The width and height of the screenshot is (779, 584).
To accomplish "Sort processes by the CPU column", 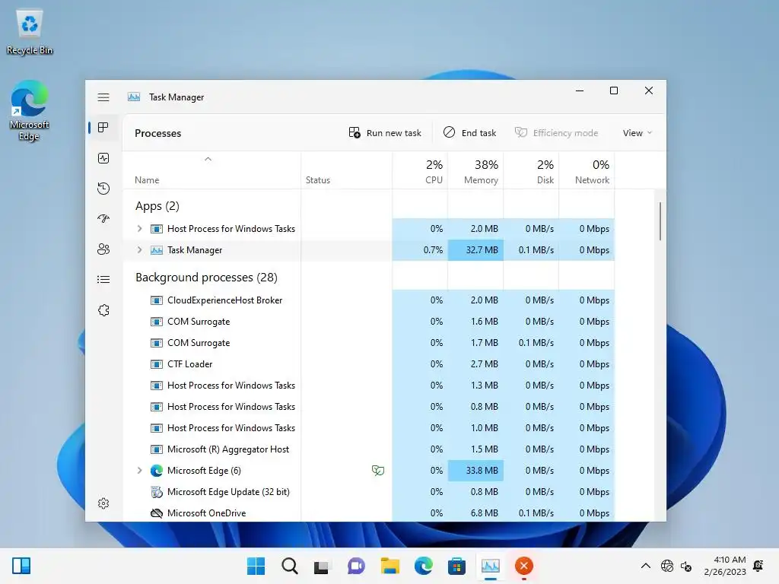I will pos(420,171).
